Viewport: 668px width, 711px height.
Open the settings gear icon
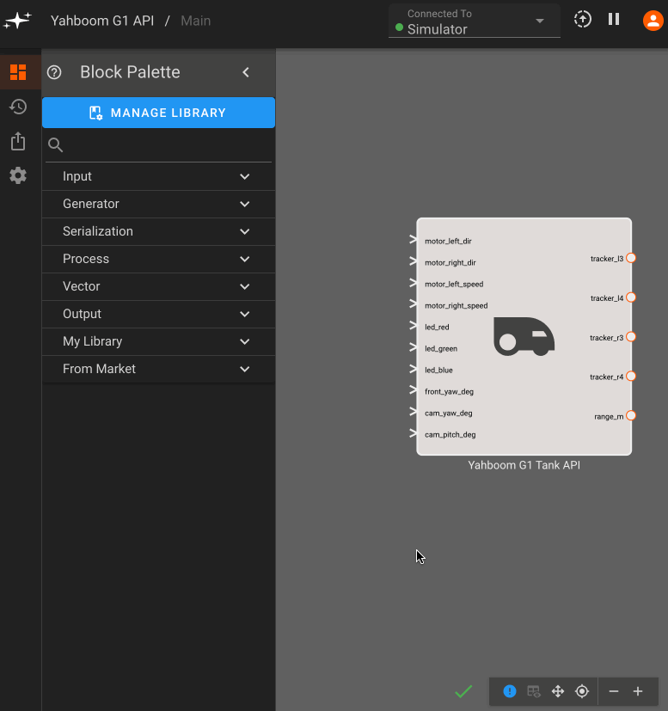tap(18, 175)
